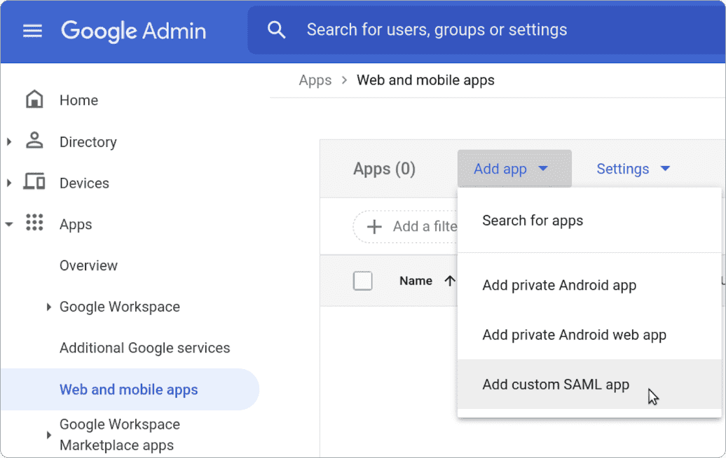The image size is (726, 458).
Task: Select the Directory person icon
Action: tap(34, 141)
